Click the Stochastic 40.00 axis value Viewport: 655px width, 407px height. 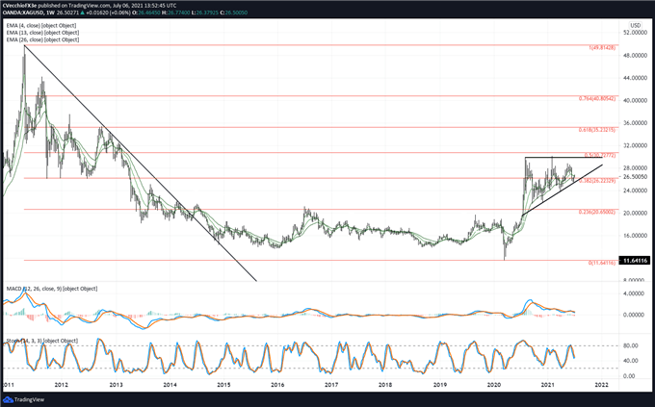pyautogui.click(x=631, y=361)
